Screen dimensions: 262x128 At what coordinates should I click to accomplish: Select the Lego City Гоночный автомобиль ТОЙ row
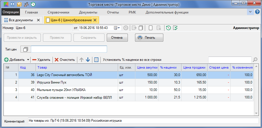click(x=128, y=75)
